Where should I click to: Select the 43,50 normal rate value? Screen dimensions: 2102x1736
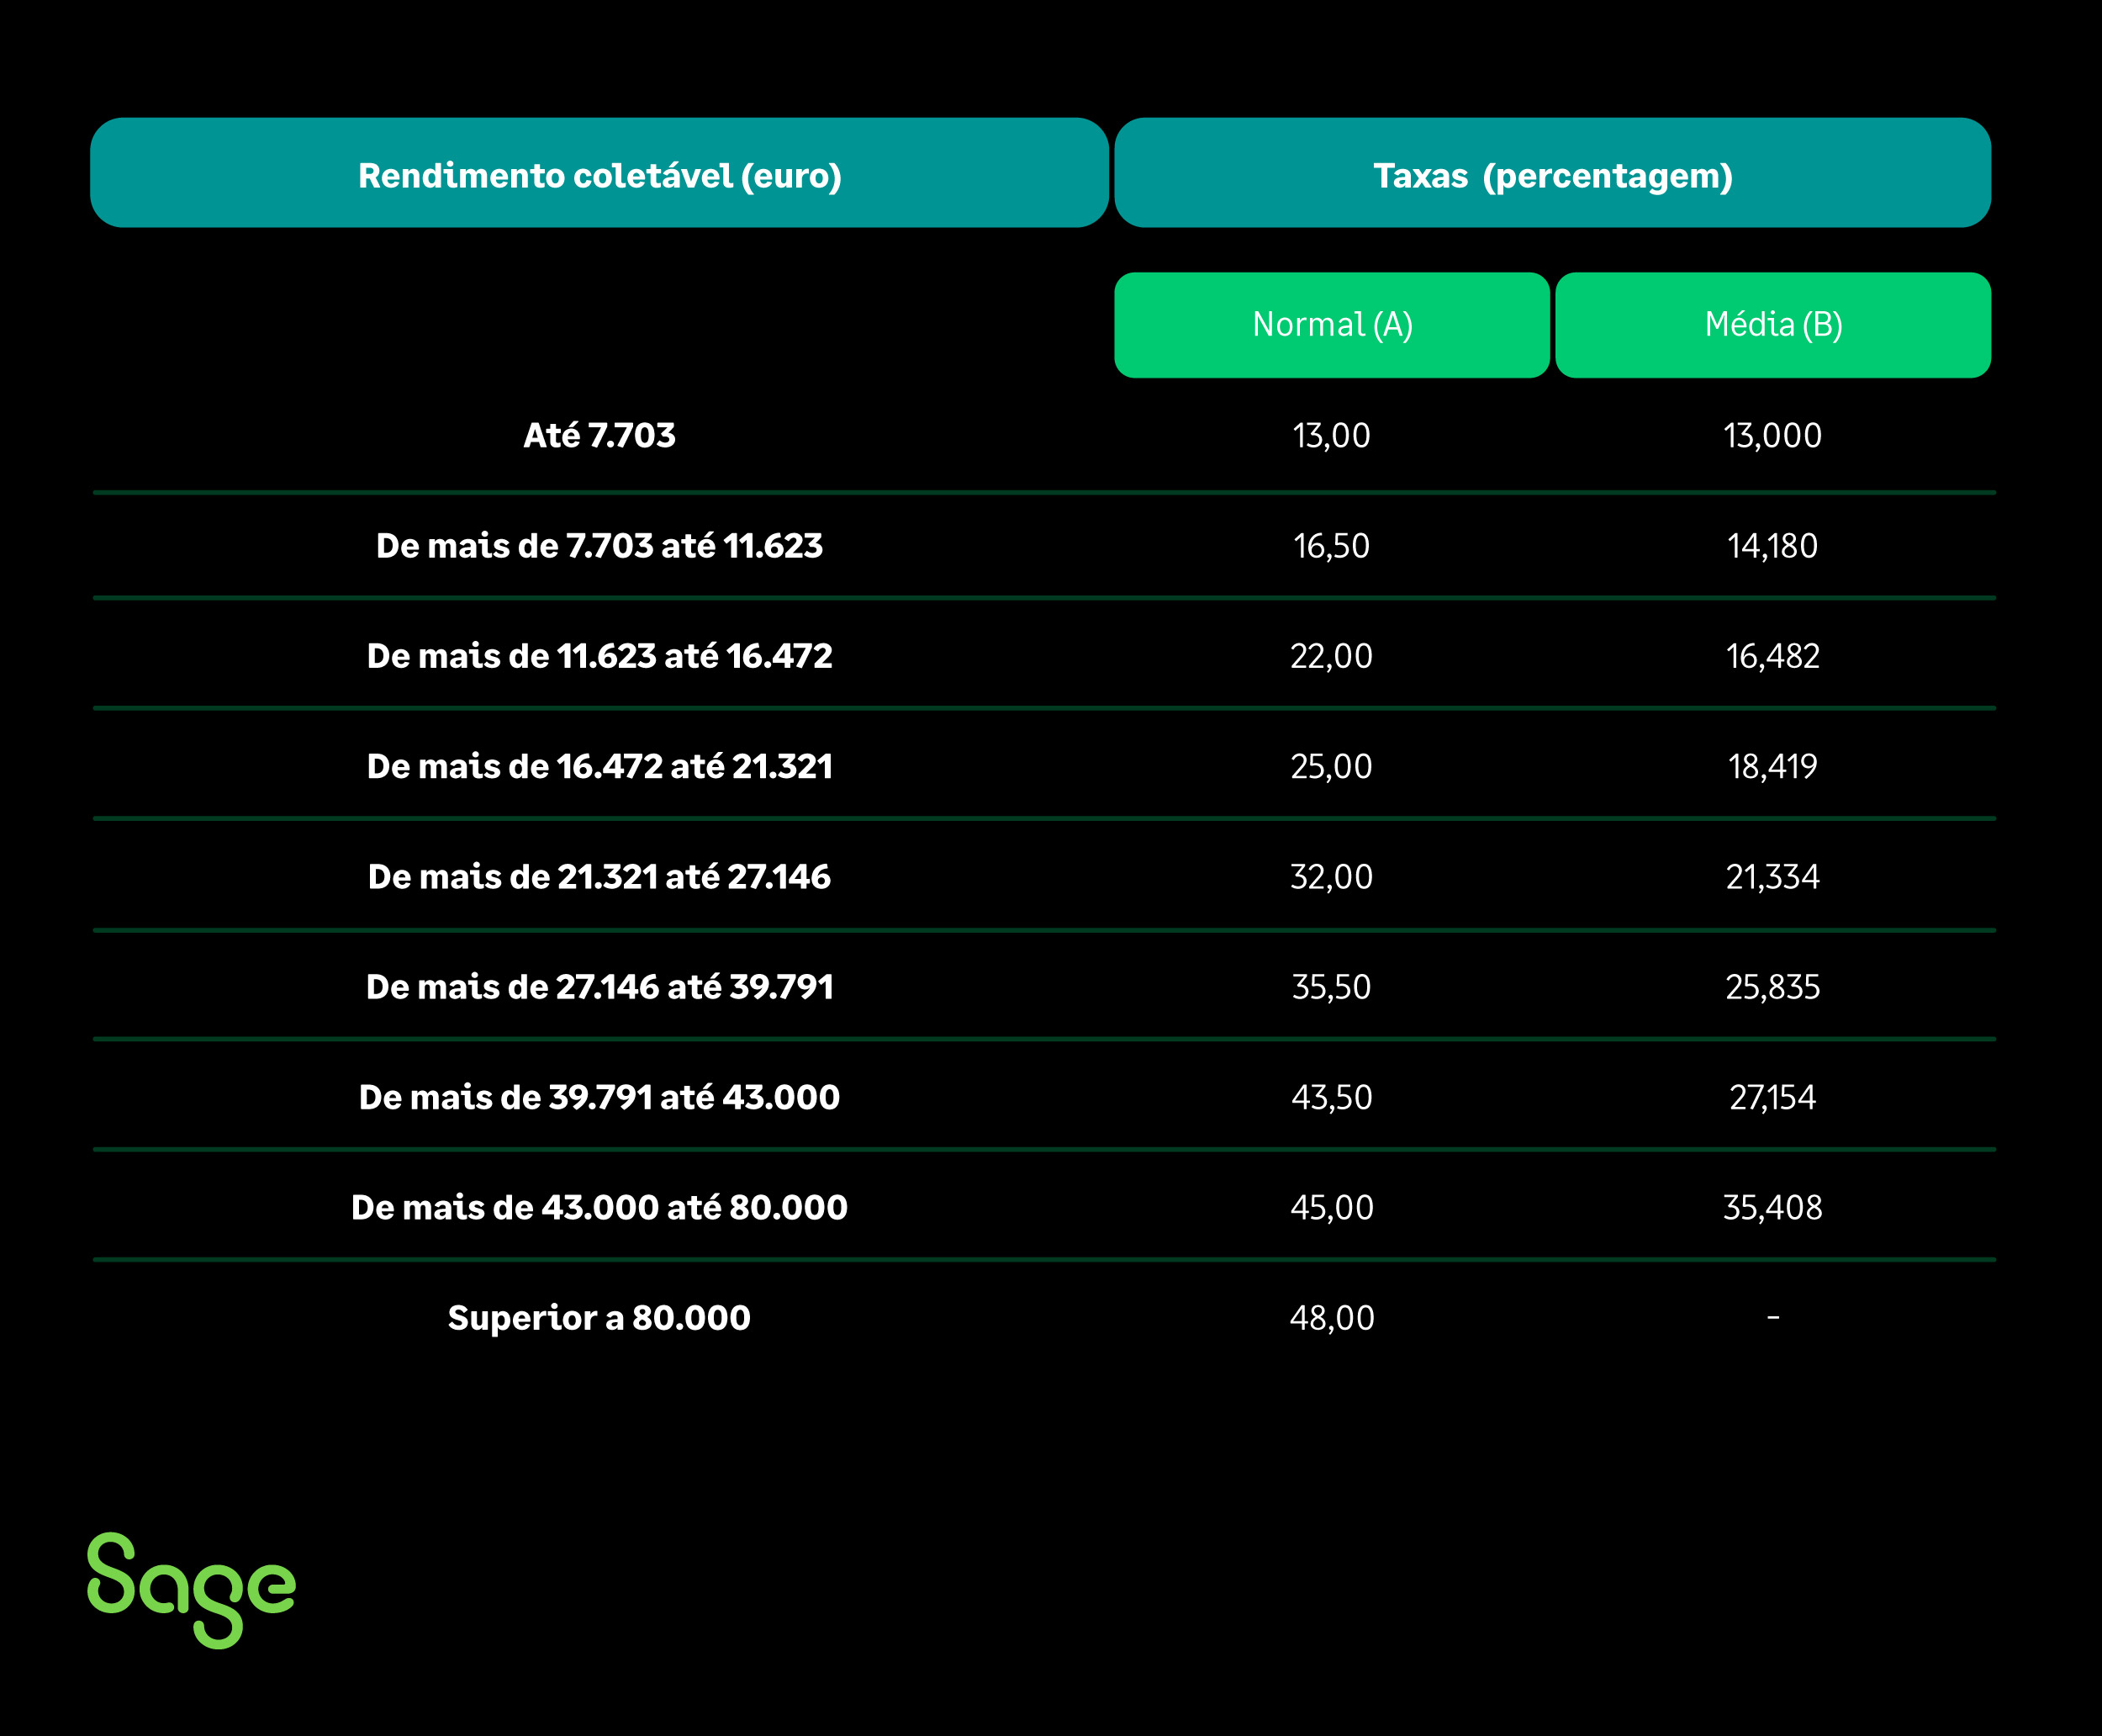[x=1331, y=1098]
